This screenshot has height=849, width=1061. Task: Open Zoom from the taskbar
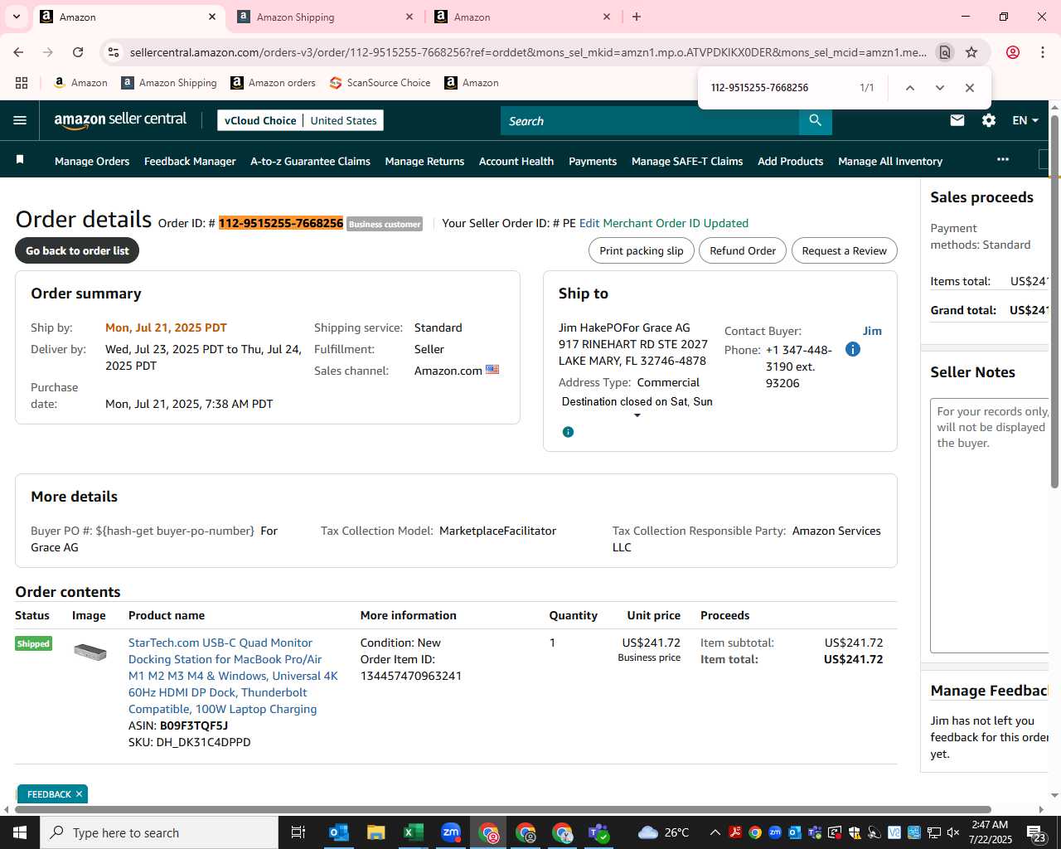pos(451,832)
